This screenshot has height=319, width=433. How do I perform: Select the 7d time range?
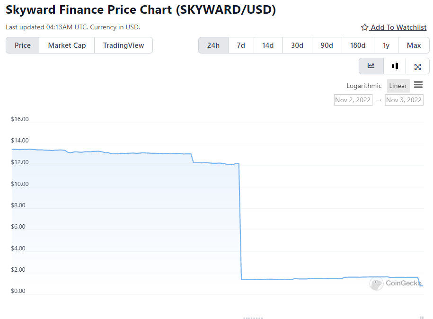point(241,45)
